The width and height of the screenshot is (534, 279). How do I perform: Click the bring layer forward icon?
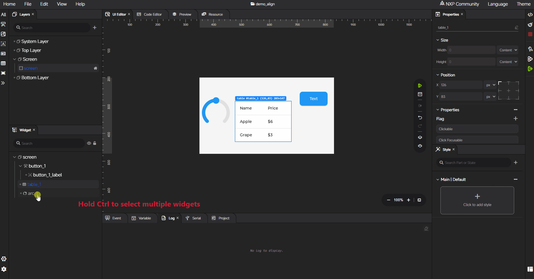[420, 137]
